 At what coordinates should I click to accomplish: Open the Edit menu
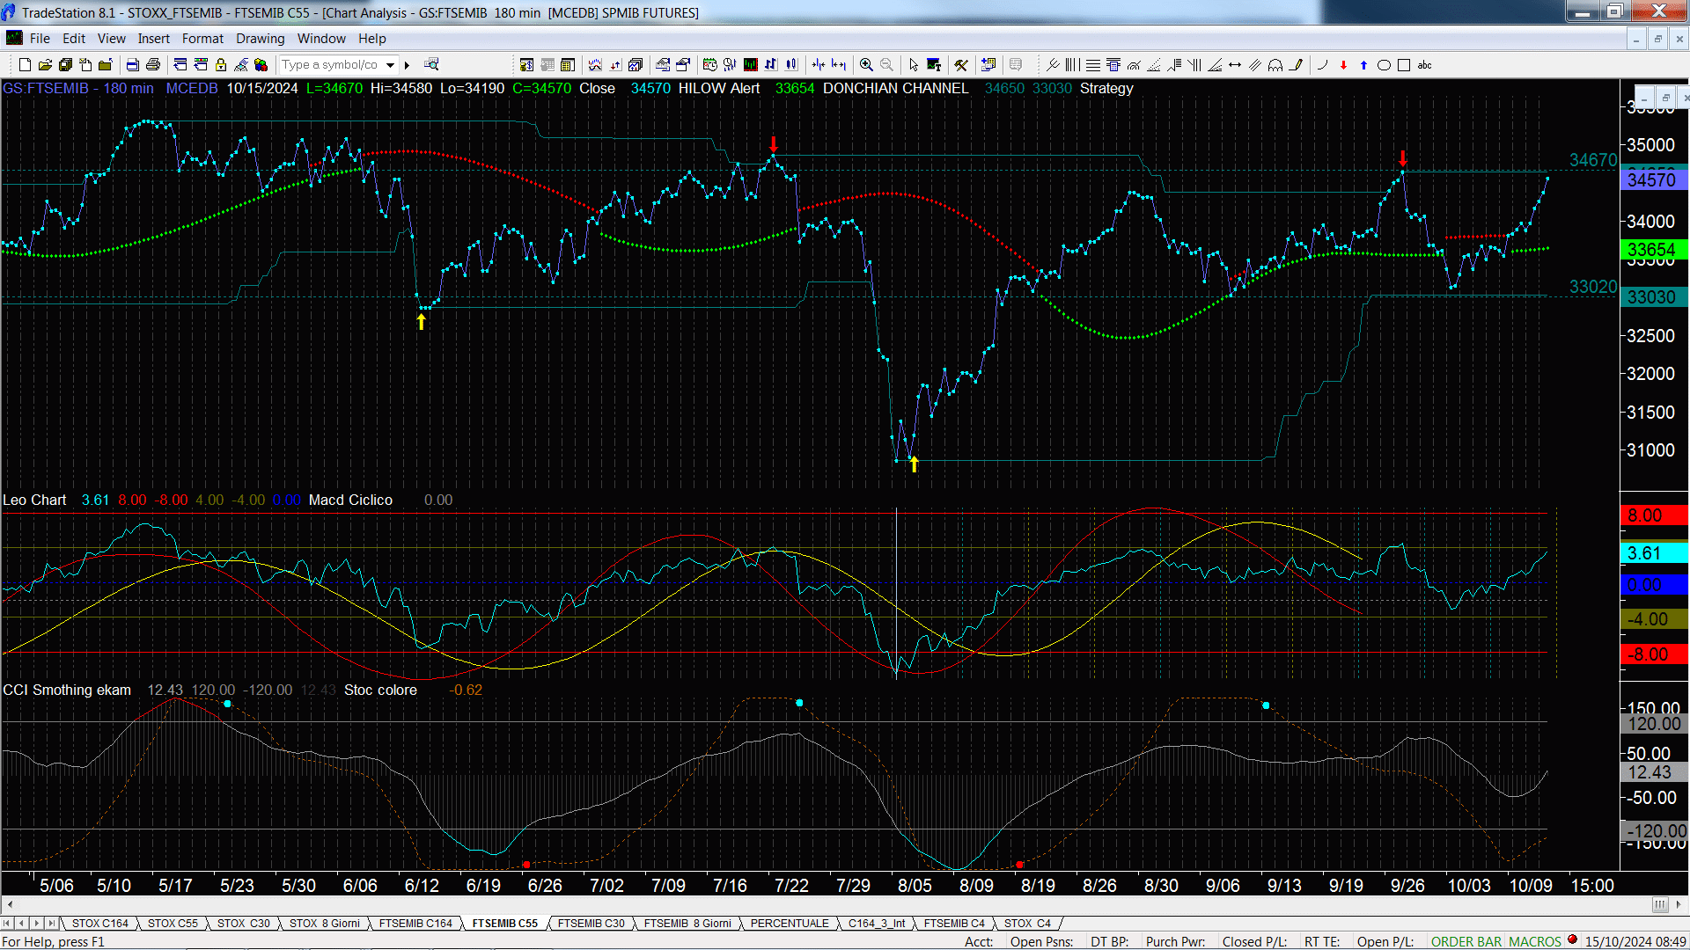point(74,39)
